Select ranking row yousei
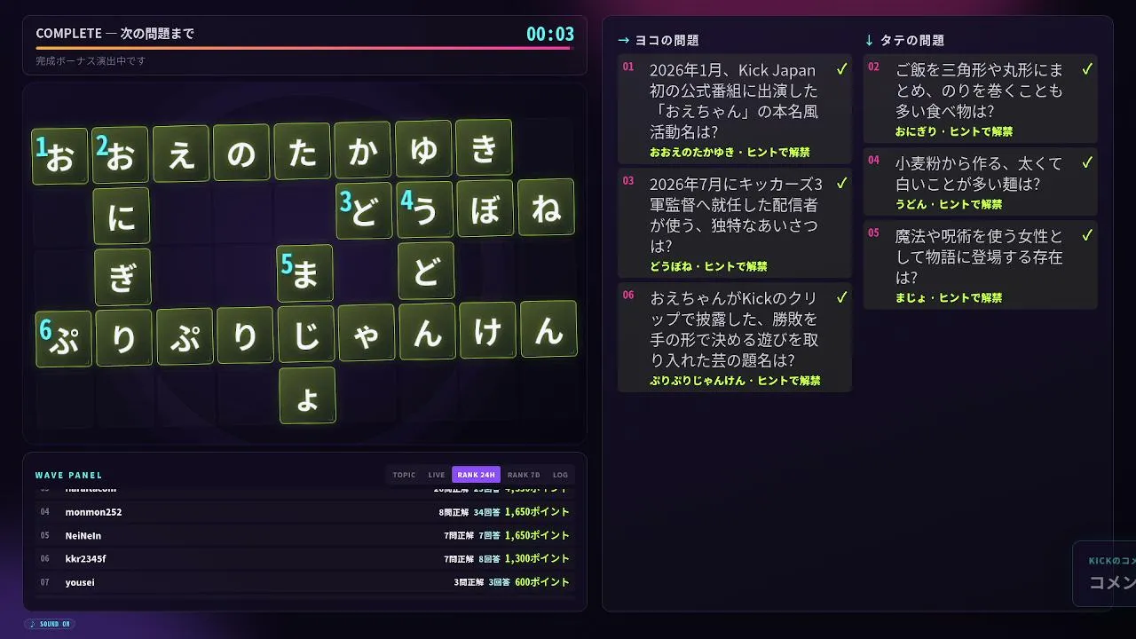Screen dimensions: 1136x639 click(x=304, y=582)
